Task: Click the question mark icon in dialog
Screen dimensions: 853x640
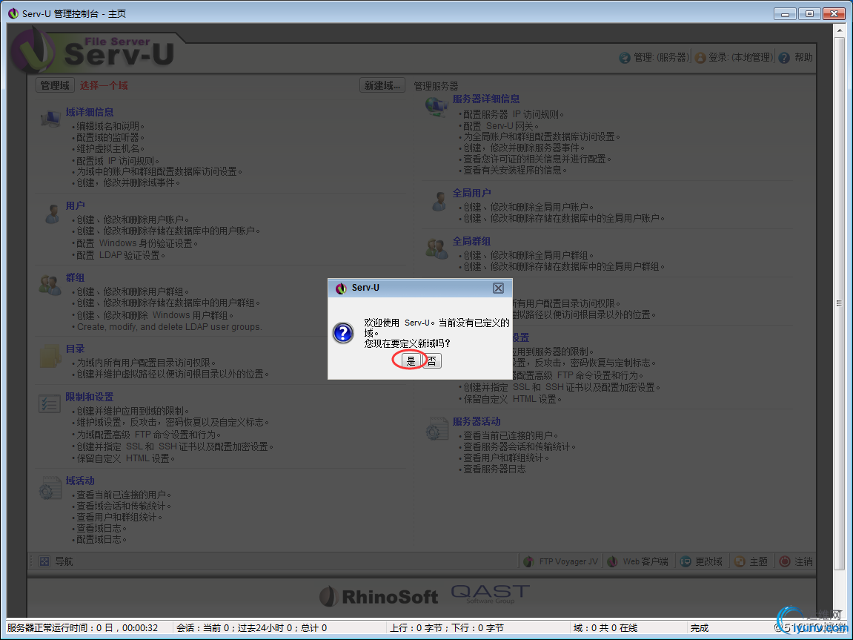Action: tap(343, 332)
